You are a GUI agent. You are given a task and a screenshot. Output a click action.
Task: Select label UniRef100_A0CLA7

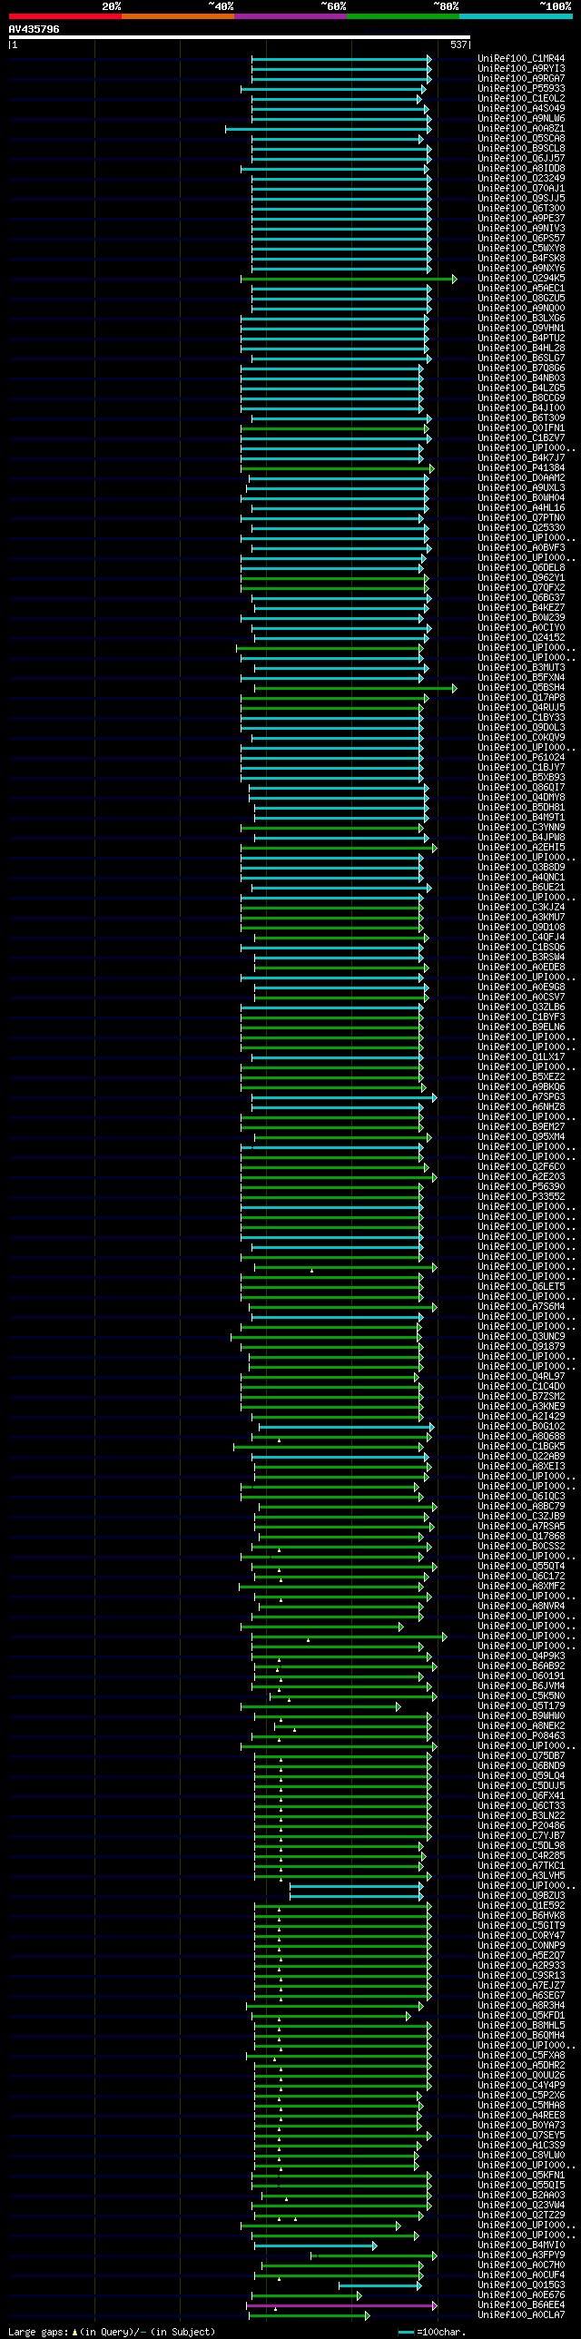[521, 2315]
